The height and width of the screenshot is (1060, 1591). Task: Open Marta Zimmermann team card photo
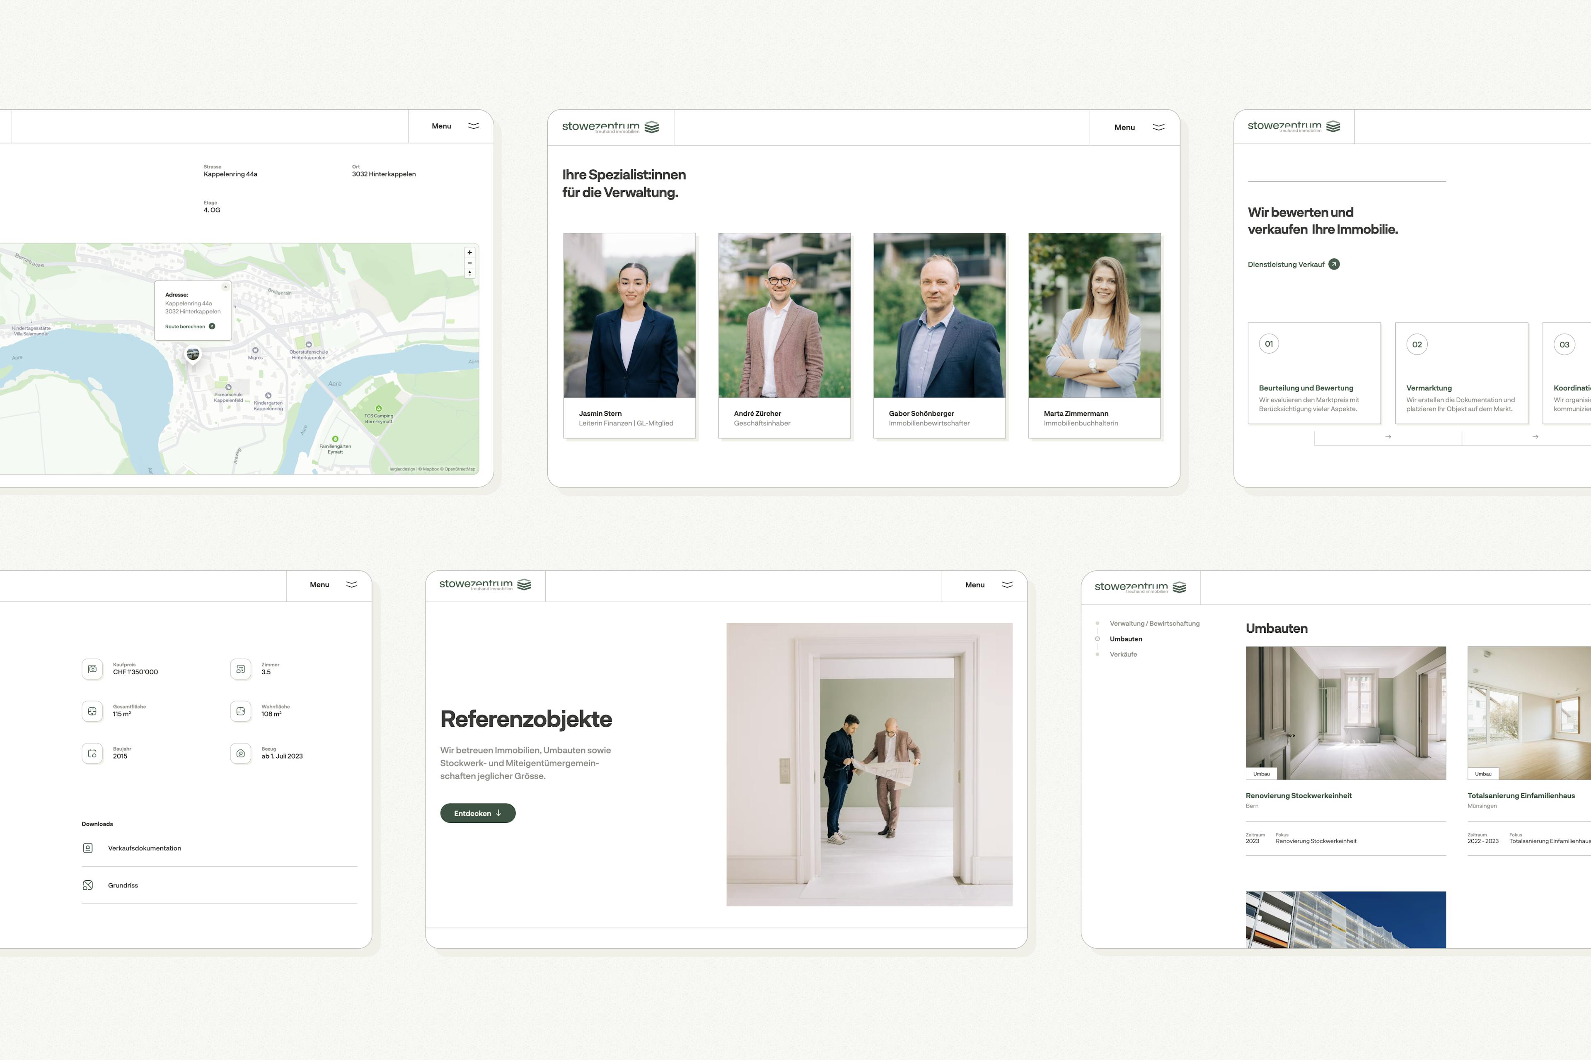(1095, 316)
